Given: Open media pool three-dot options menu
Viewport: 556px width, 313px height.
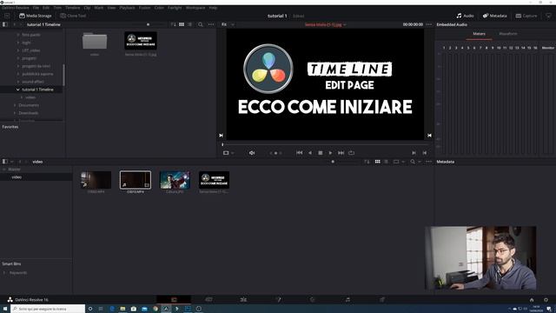Looking at the screenshot, I should 428,162.
